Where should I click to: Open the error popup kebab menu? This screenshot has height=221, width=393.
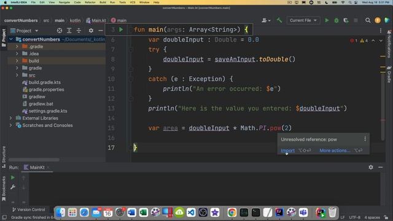(x=365, y=139)
